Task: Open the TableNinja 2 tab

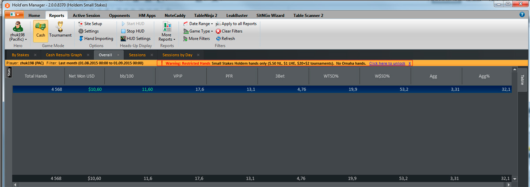Action: pyautogui.click(x=205, y=15)
